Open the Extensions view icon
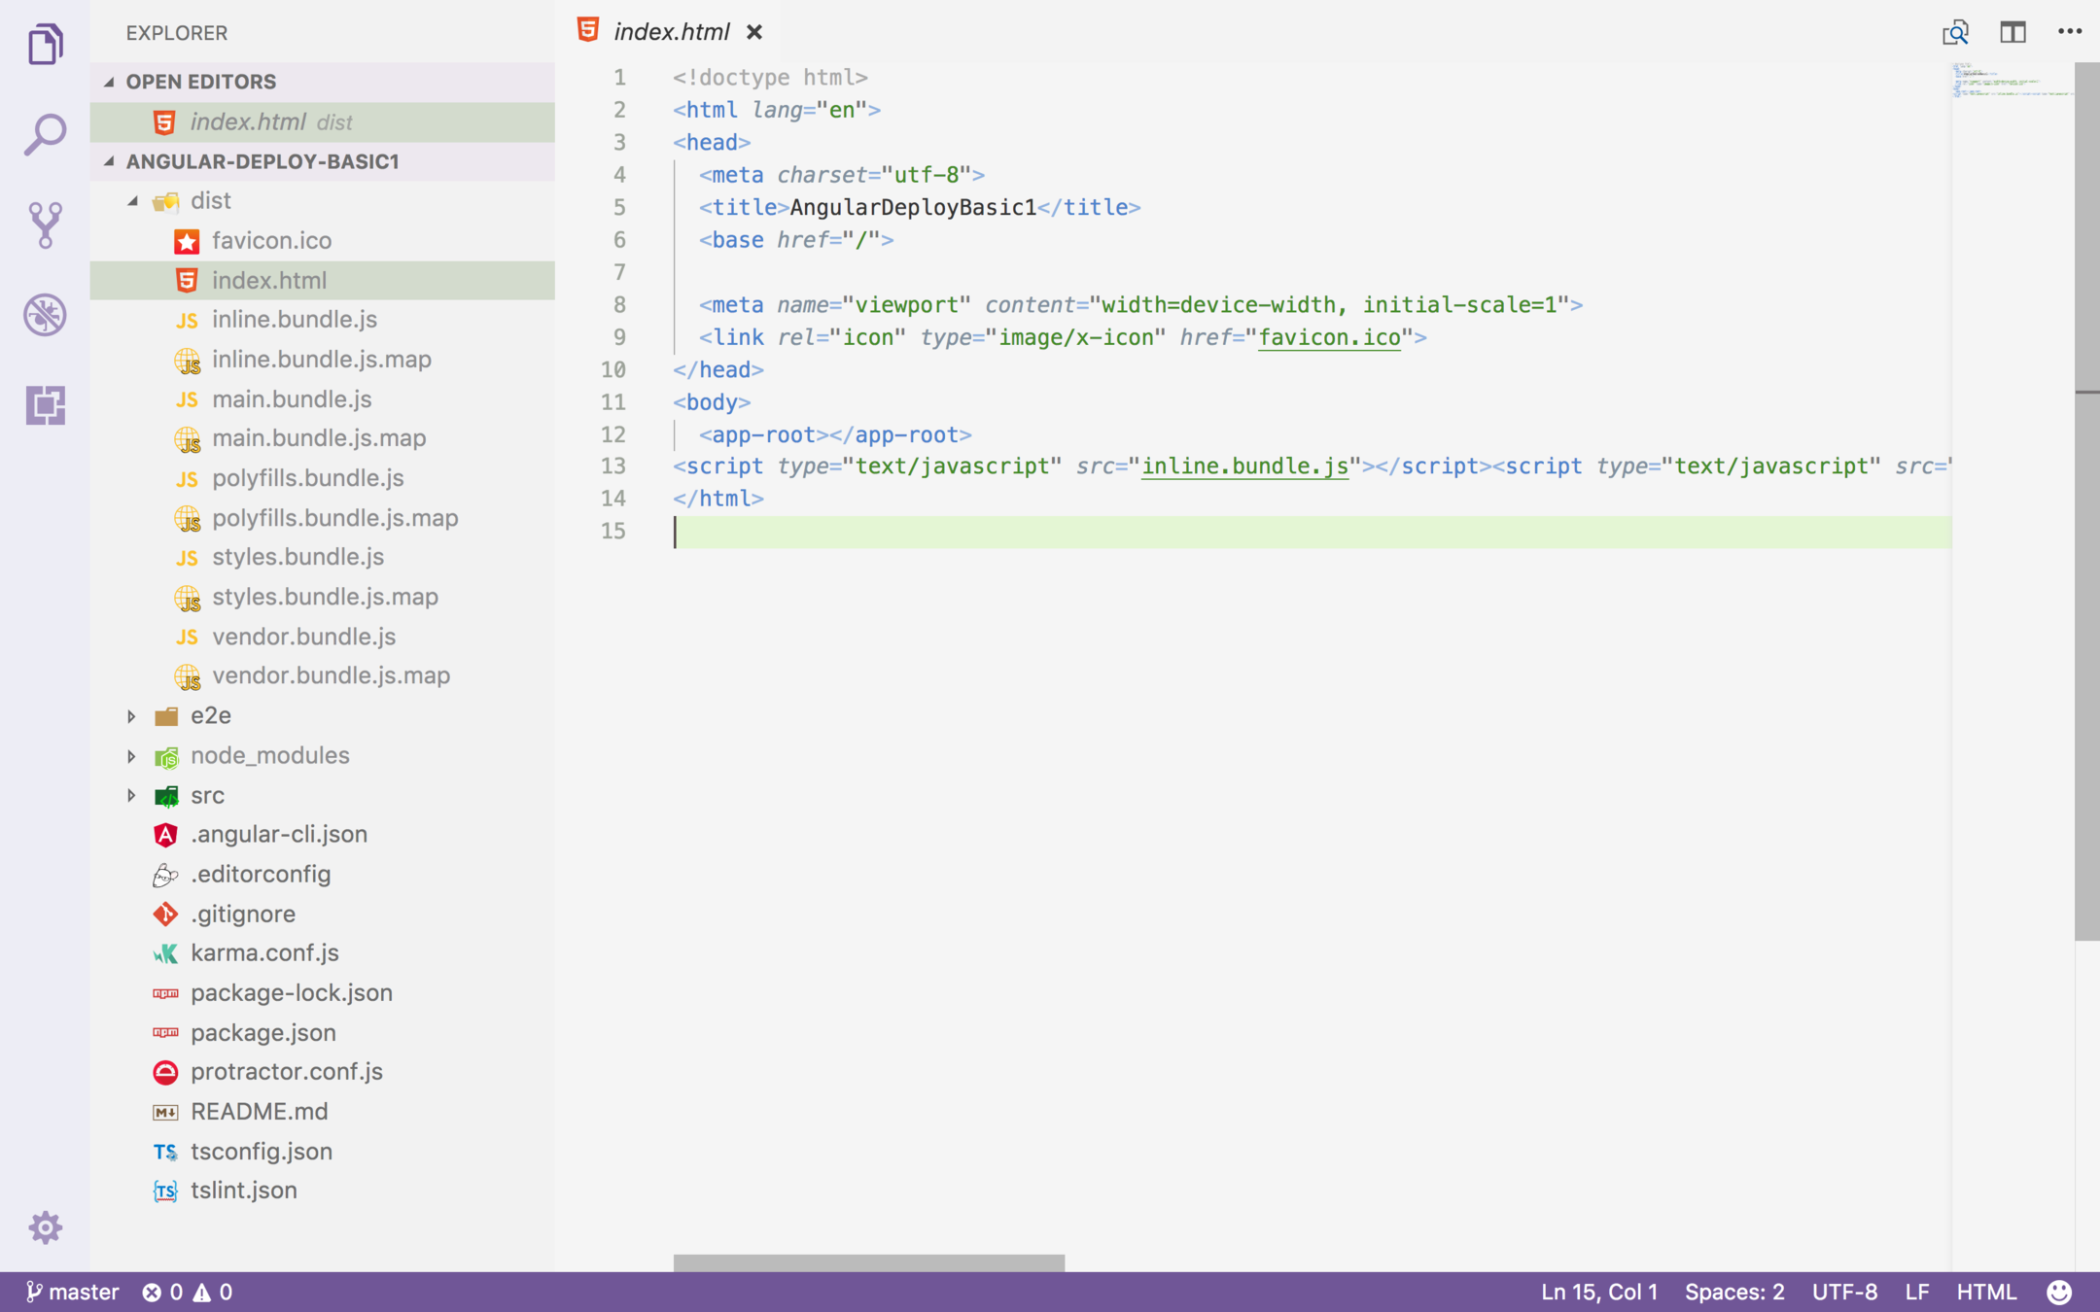This screenshot has height=1312, width=2100. point(45,405)
